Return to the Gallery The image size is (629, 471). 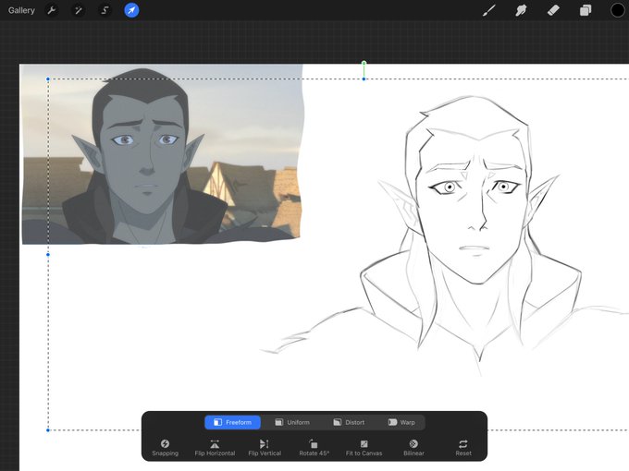(21, 10)
